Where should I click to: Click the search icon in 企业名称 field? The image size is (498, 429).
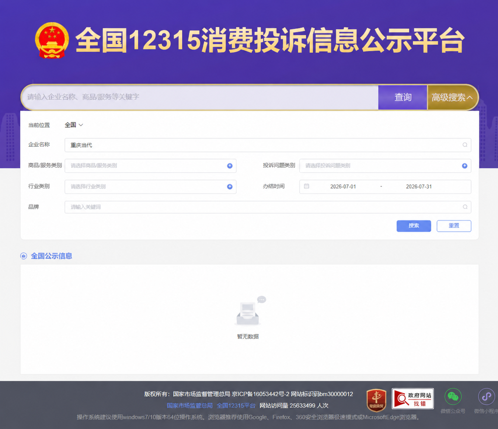(465, 145)
